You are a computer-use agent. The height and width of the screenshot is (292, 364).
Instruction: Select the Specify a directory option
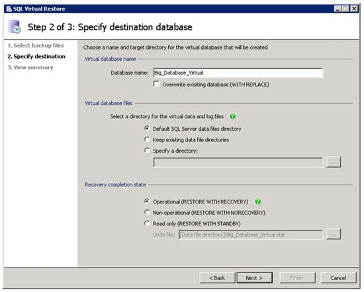coord(147,151)
